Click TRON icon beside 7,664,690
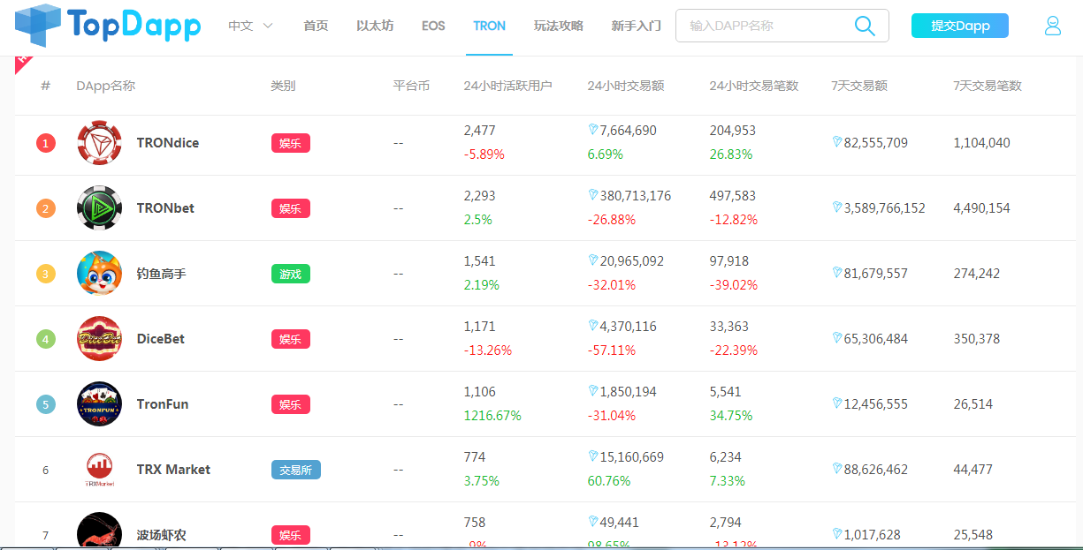Viewport: 1083px width, 550px height. pos(592,130)
